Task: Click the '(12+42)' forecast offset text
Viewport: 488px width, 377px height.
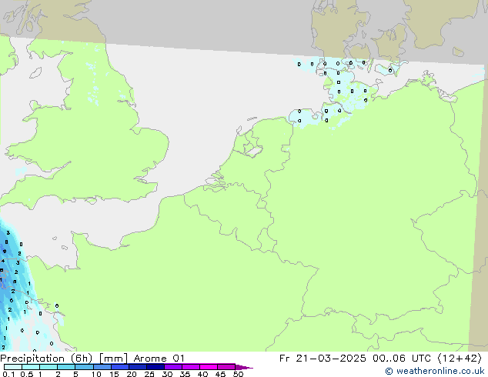Action: pos(460,359)
